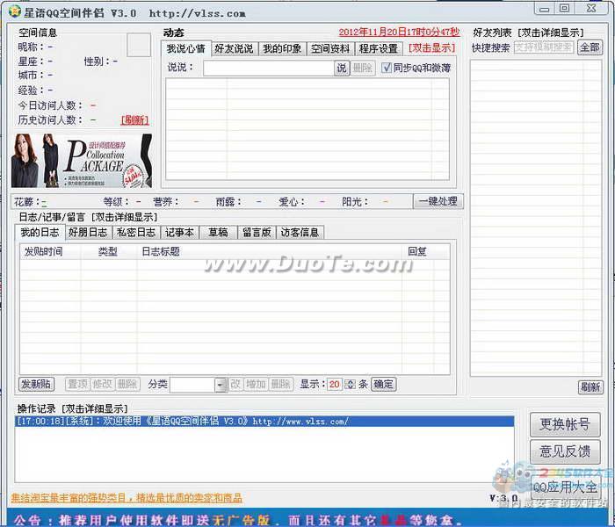
Task: Open the 空间资料 tab
Action: 330,48
